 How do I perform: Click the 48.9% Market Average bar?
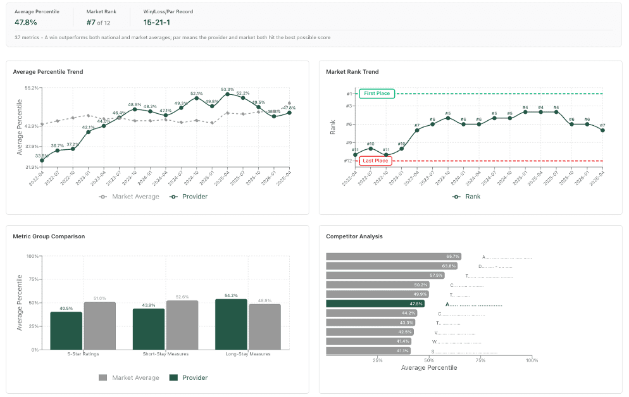click(x=265, y=327)
